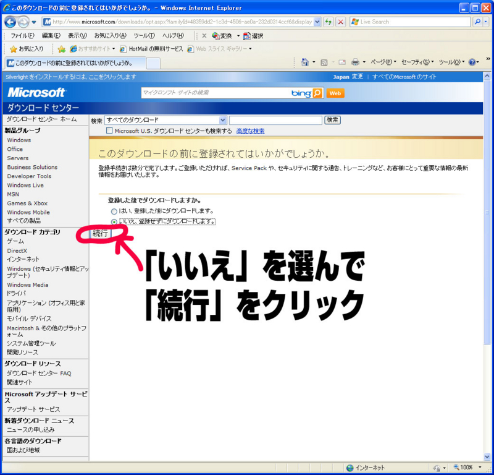494x475 pixels.
Task: Click the Back navigation arrow
Action: (10, 22)
